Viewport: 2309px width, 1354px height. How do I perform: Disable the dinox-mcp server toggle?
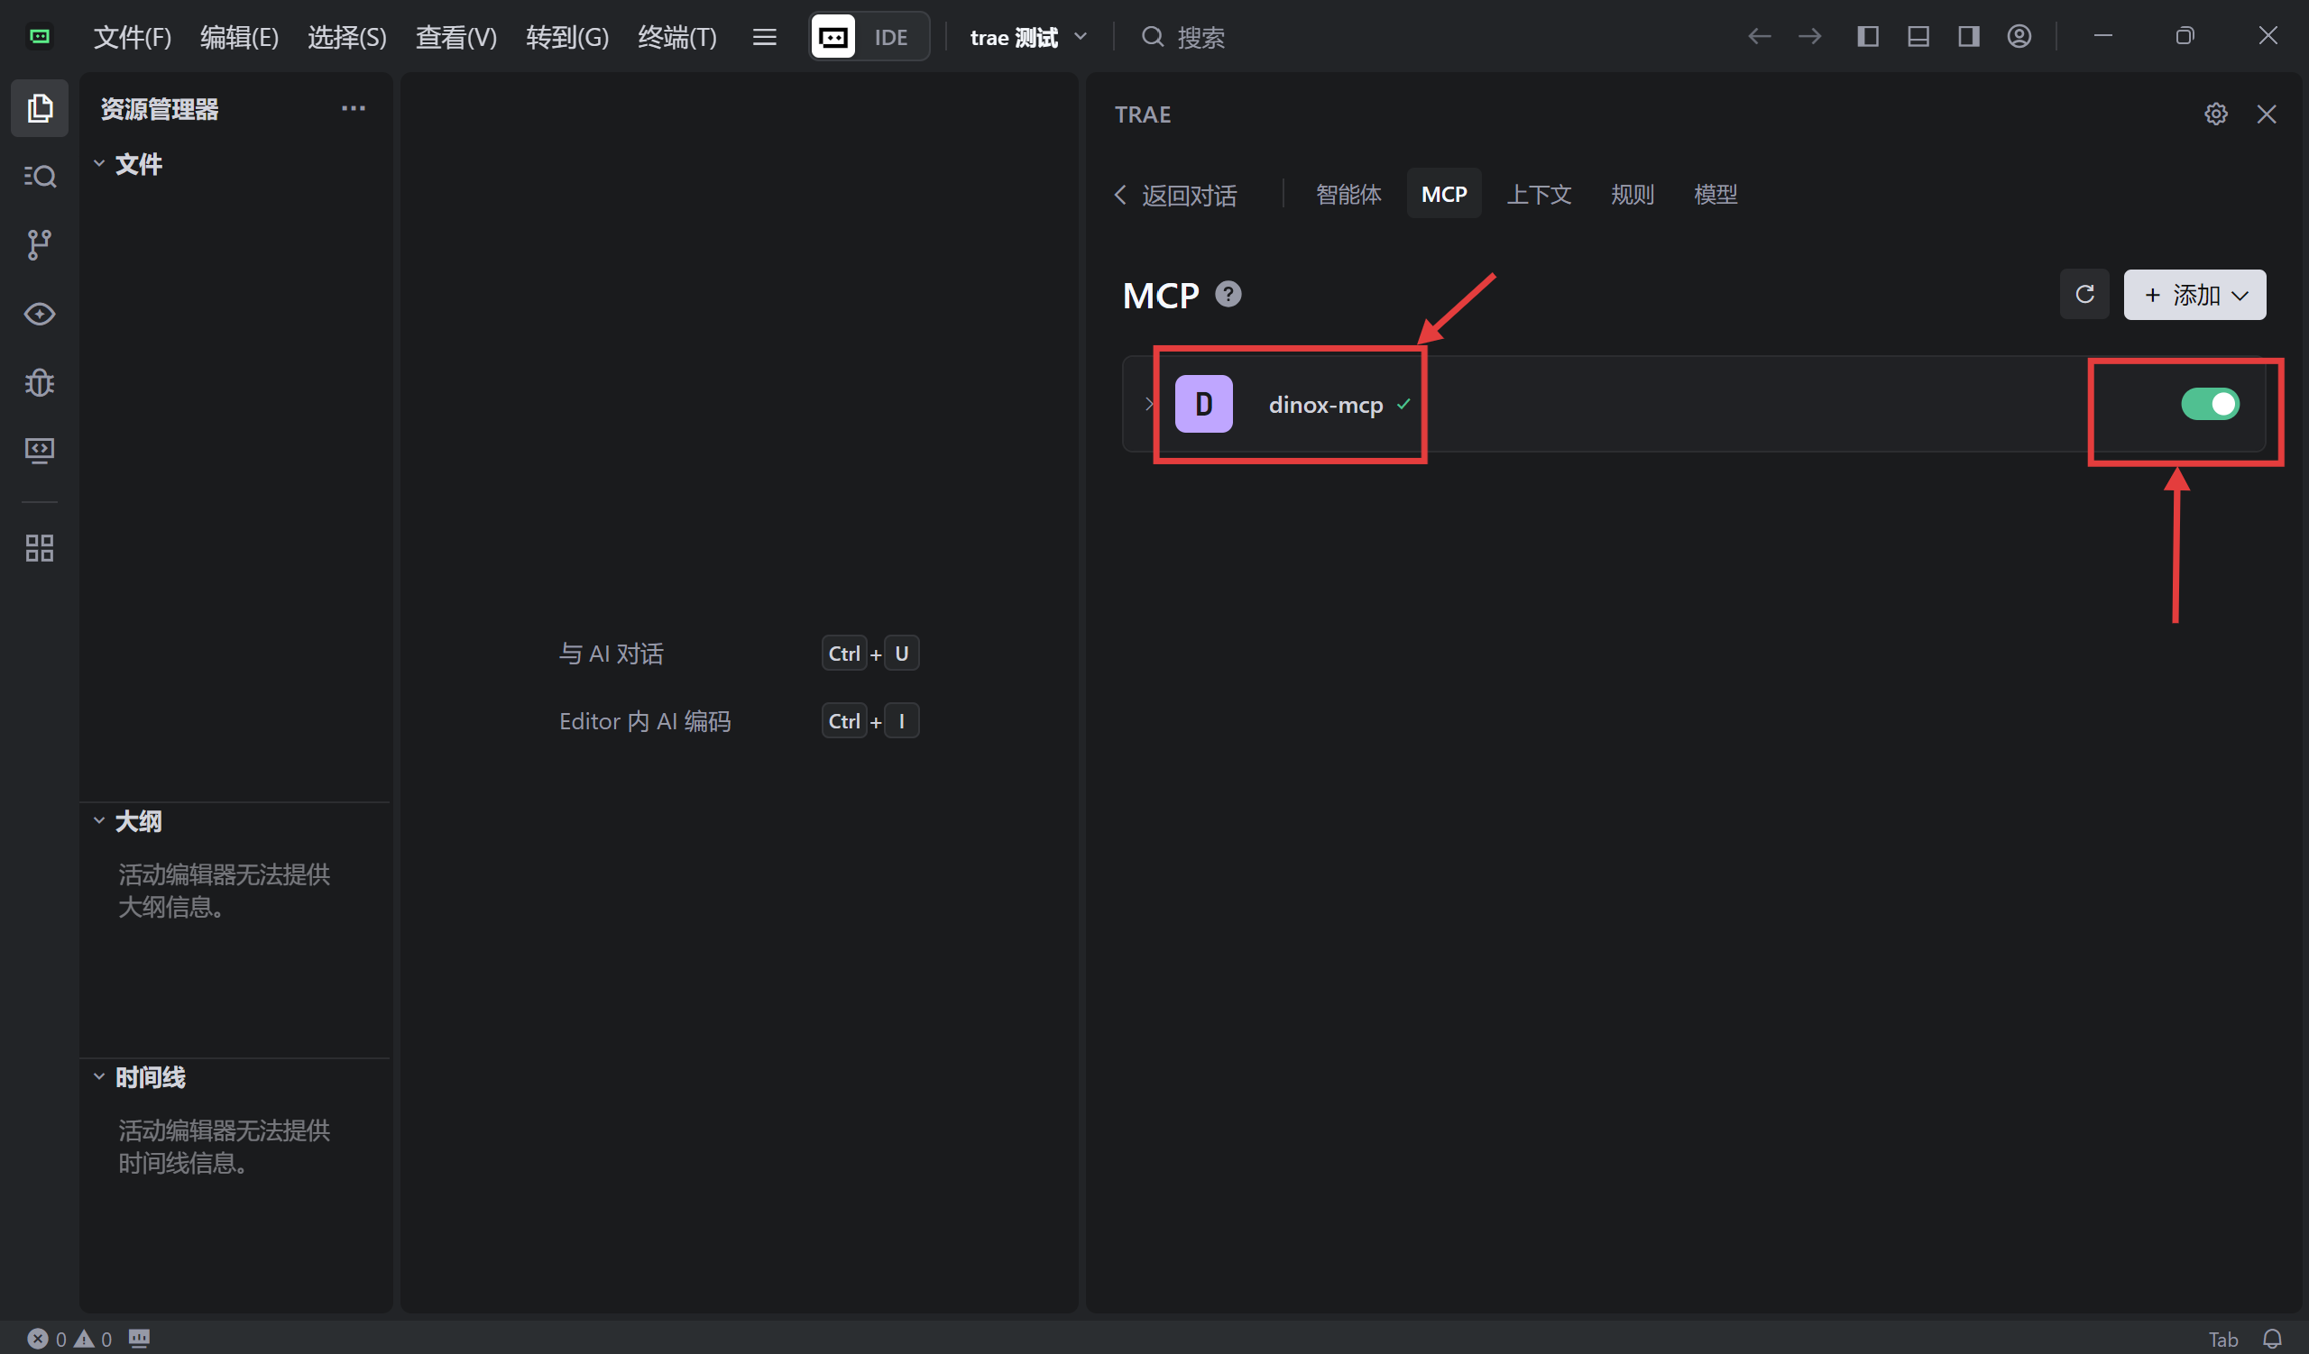pyautogui.click(x=2210, y=404)
